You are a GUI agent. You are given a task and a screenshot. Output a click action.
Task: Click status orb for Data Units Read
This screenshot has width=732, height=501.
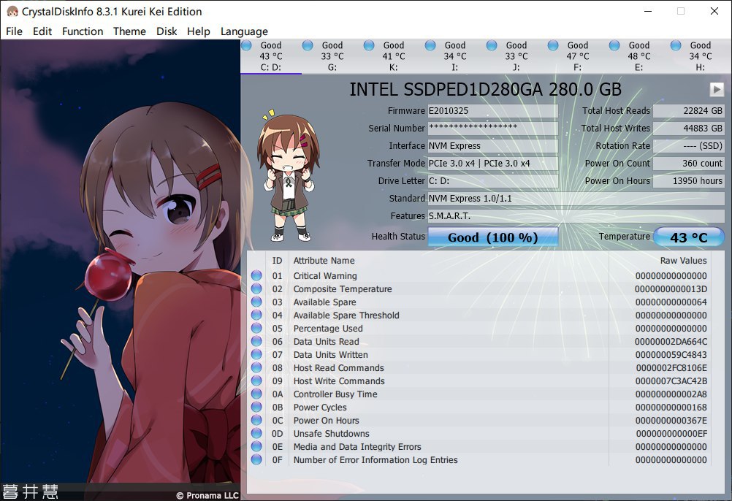pos(256,341)
